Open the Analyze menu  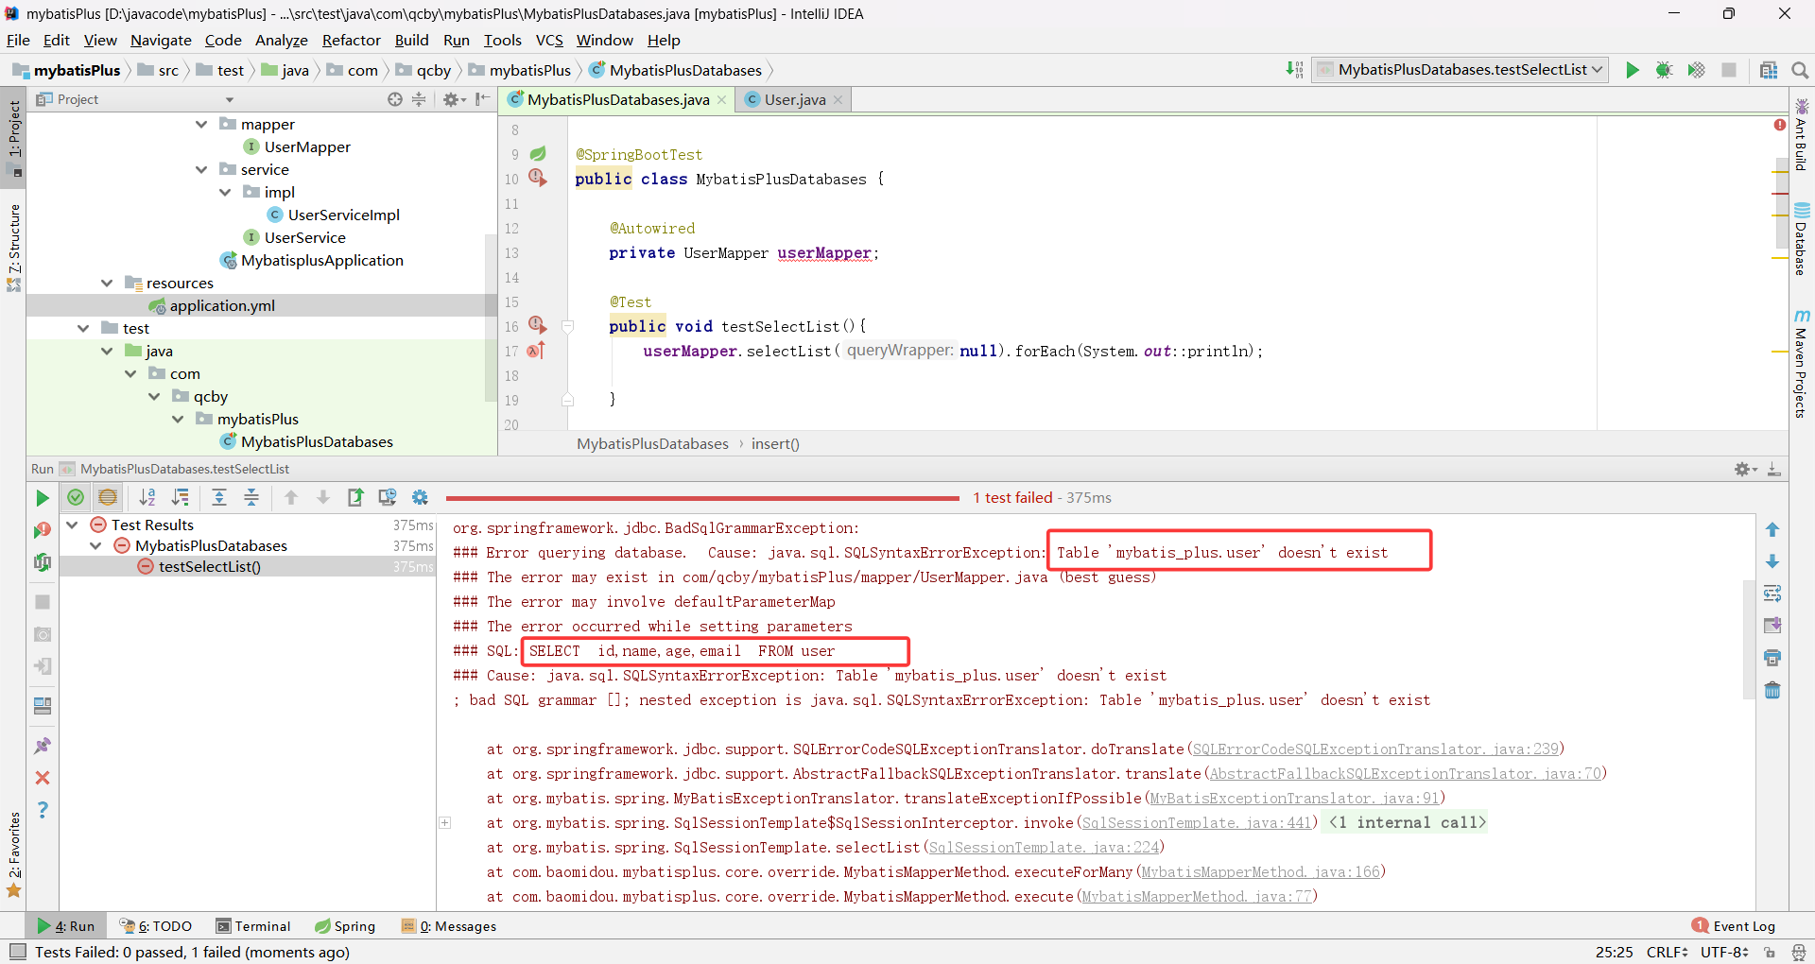282,40
